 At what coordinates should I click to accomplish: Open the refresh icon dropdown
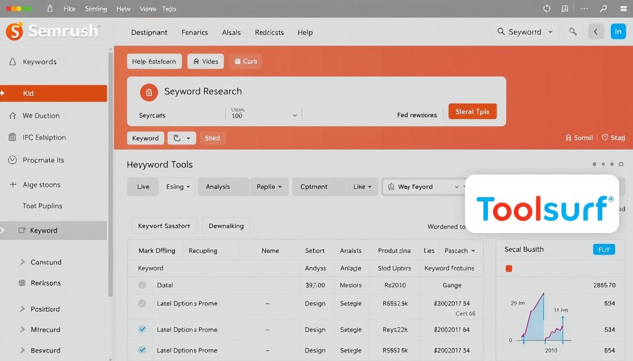pos(182,138)
